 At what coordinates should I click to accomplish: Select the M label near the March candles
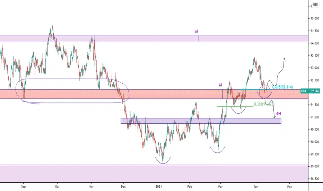click(220, 85)
